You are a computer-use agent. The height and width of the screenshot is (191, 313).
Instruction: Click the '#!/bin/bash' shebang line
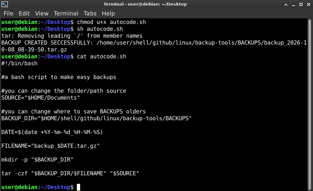[x=19, y=63]
